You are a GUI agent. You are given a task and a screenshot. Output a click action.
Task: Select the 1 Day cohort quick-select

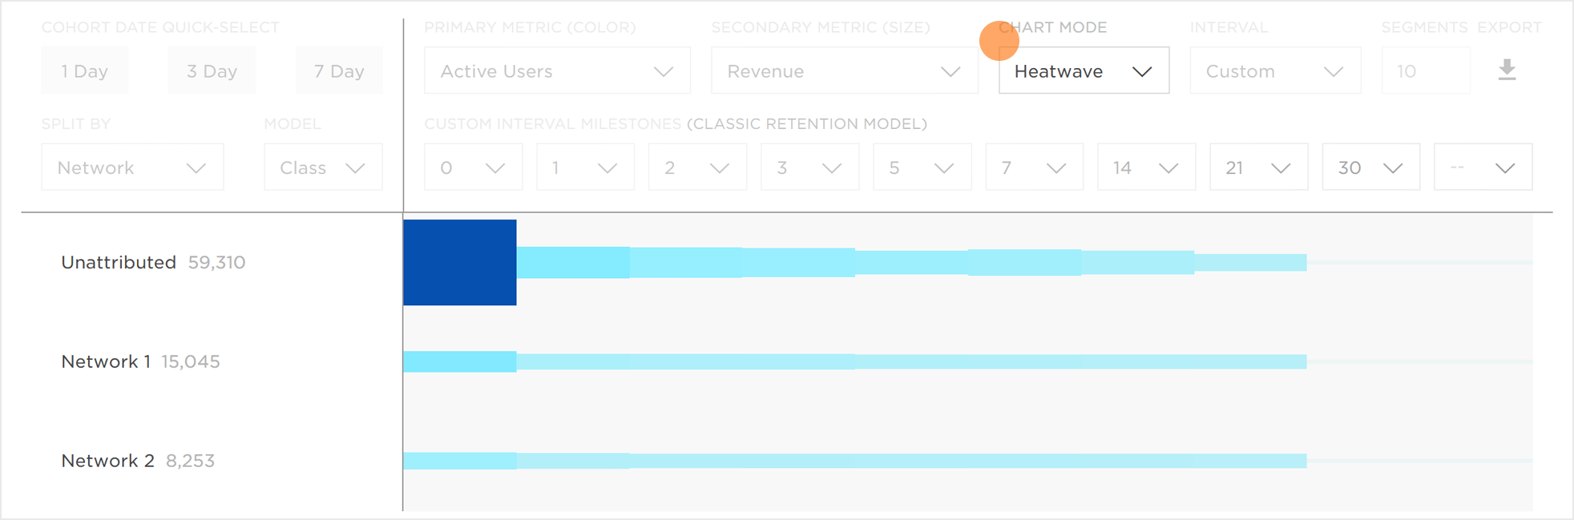(x=84, y=71)
